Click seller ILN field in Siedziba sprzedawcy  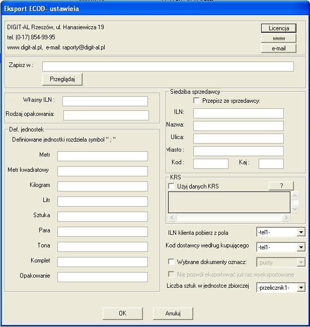[x=239, y=113]
